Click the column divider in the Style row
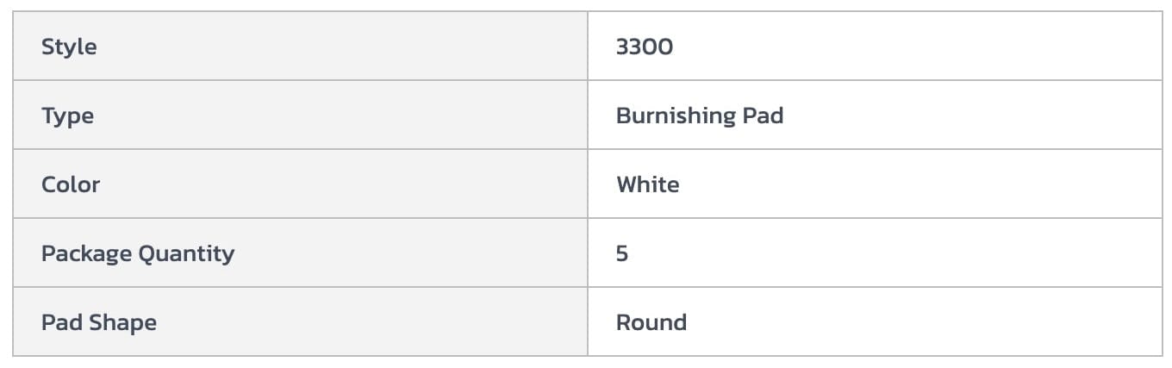Image resolution: width=1172 pixels, height=368 pixels. 588,47
